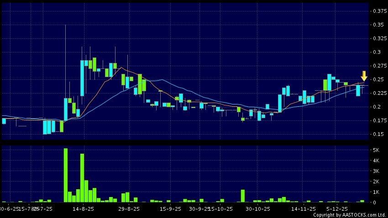Click the 1K volume axis label
This screenshot has height=218, width=388.
point(376,192)
